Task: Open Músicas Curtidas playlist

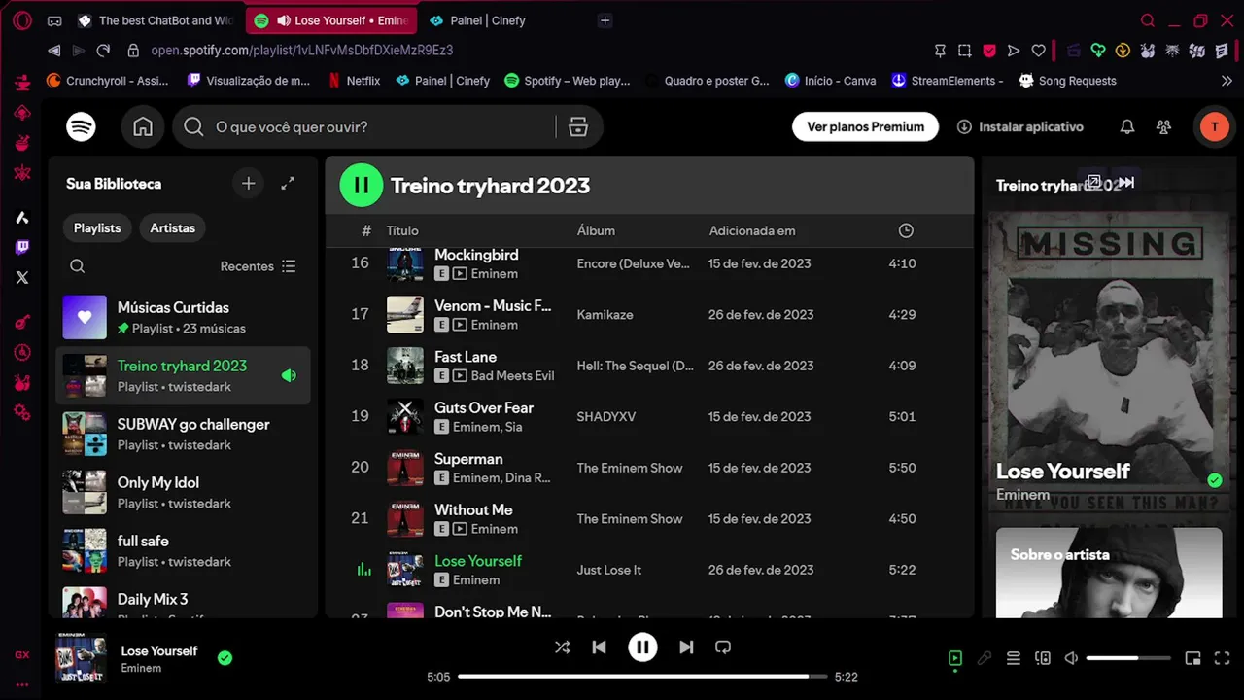Action: point(183,317)
